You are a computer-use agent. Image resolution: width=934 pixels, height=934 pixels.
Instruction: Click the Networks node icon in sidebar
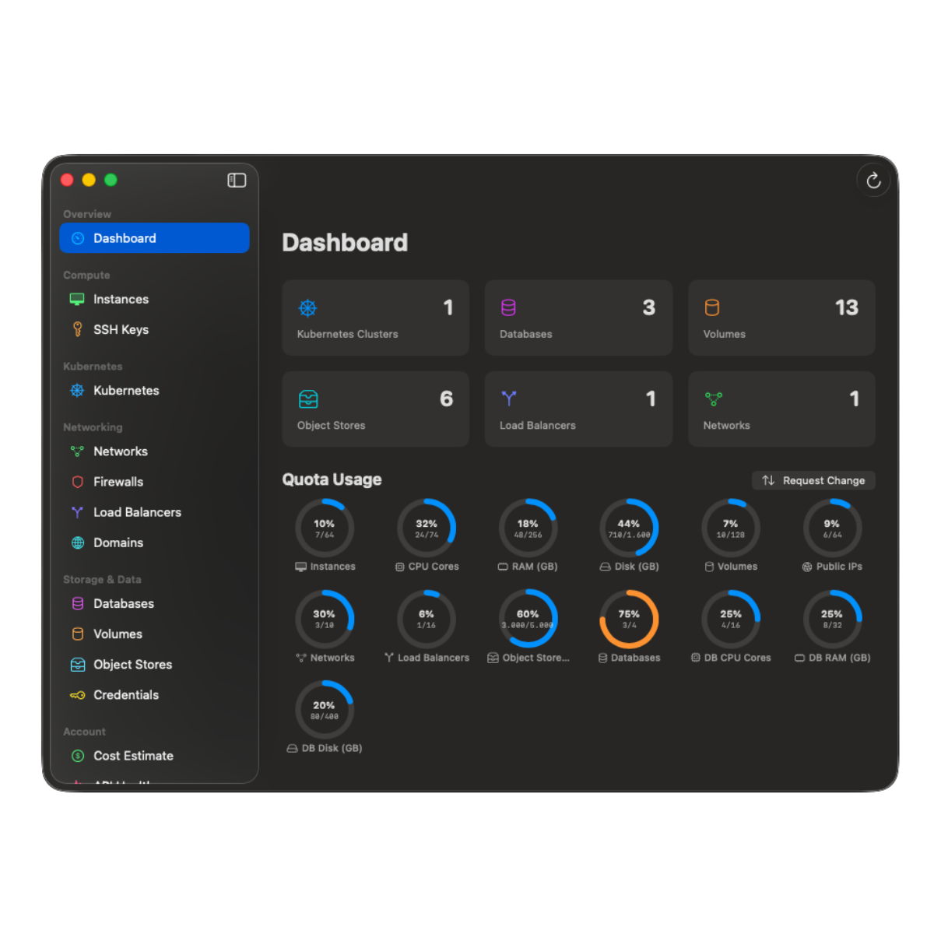pos(77,451)
